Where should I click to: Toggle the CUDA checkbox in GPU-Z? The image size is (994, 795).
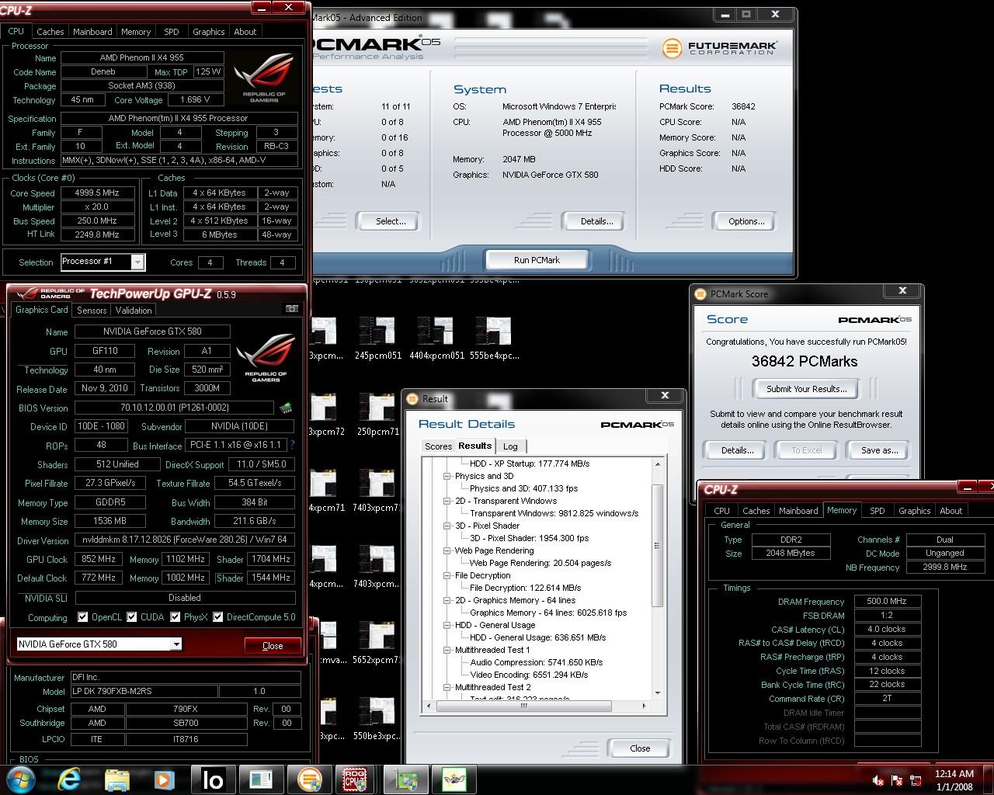pyautogui.click(x=131, y=617)
